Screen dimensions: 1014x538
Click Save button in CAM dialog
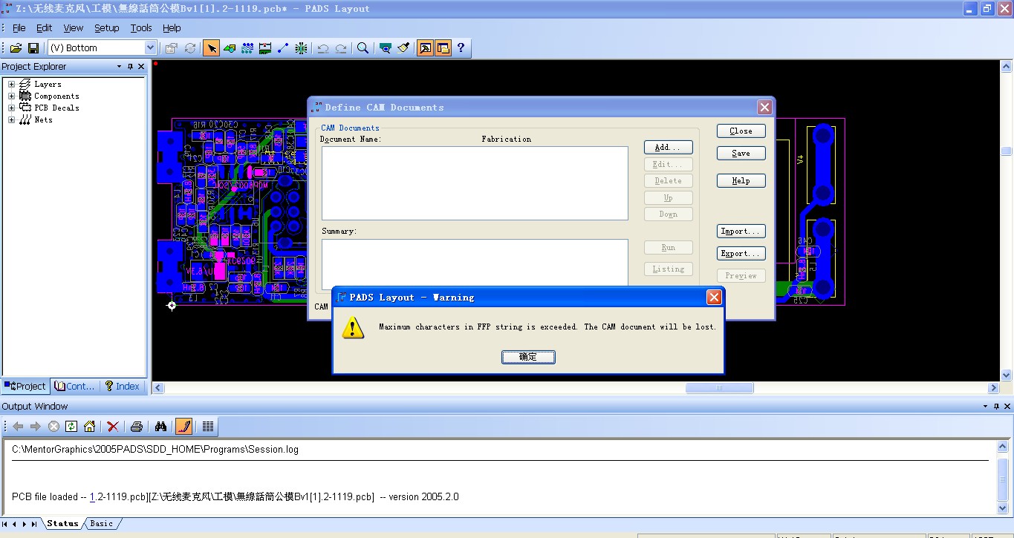pyautogui.click(x=741, y=154)
